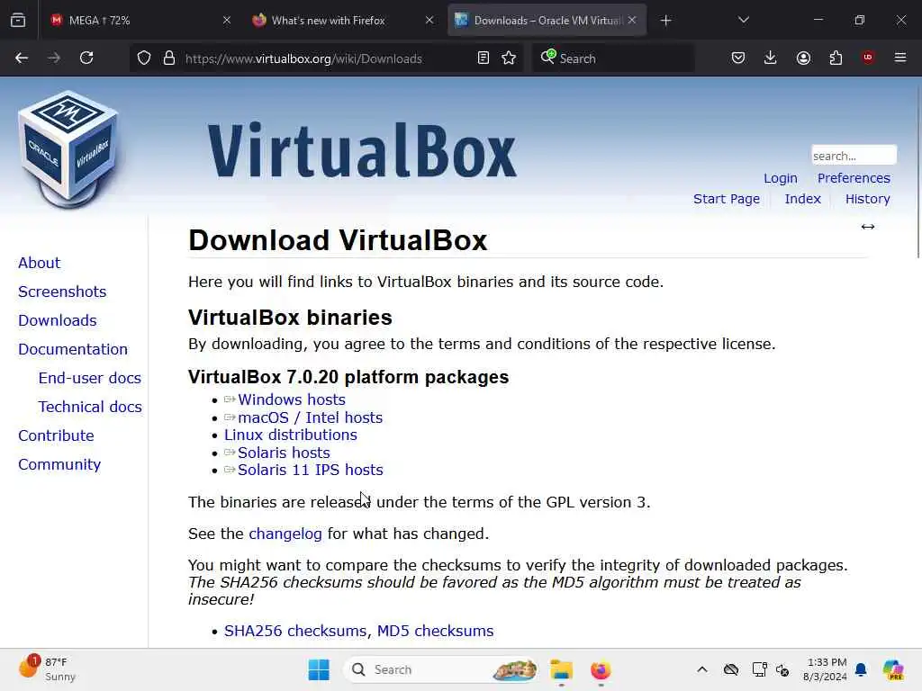The height and width of the screenshot is (691, 922).
Task: Open Community in the sidebar
Action: pos(59,464)
